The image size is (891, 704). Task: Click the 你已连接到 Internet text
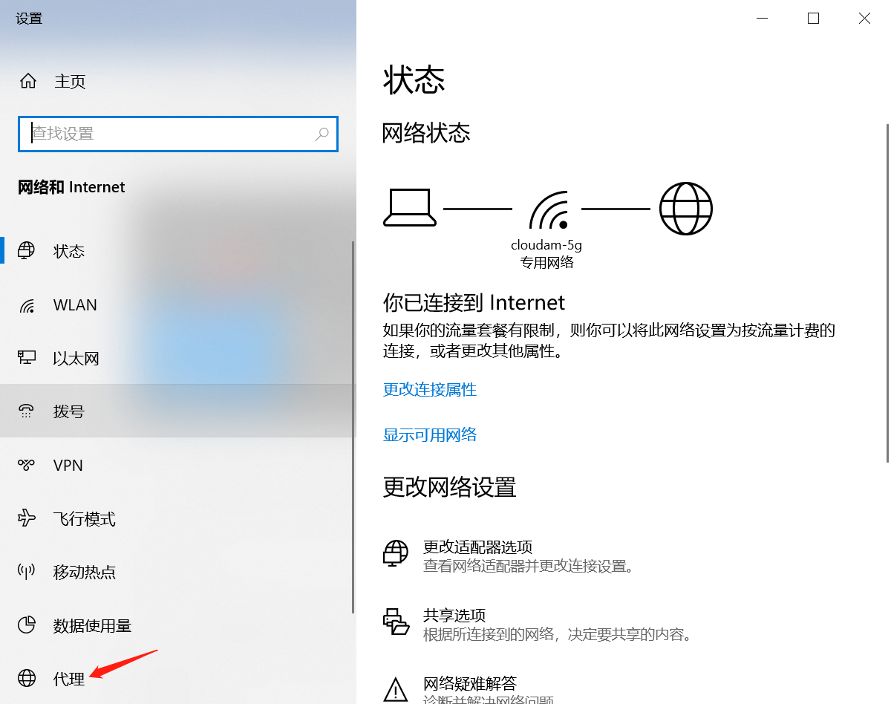[x=474, y=302]
